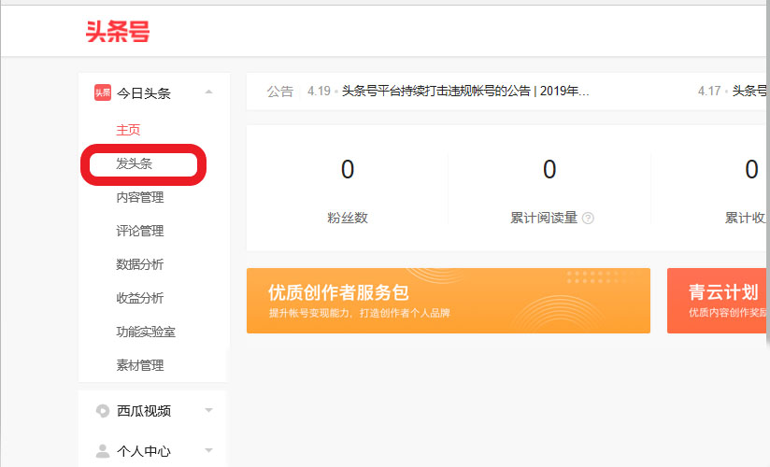Open the 主页 menu item
770x467 pixels.
pyautogui.click(x=128, y=130)
